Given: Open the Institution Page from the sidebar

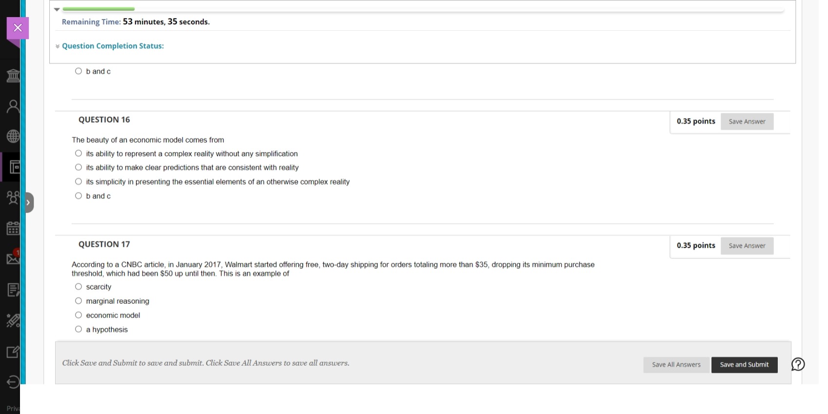Looking at the screenshot, I should [x=13, y=76].
